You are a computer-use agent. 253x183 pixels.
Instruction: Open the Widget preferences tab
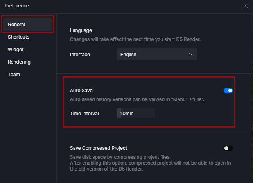point(16,50)
